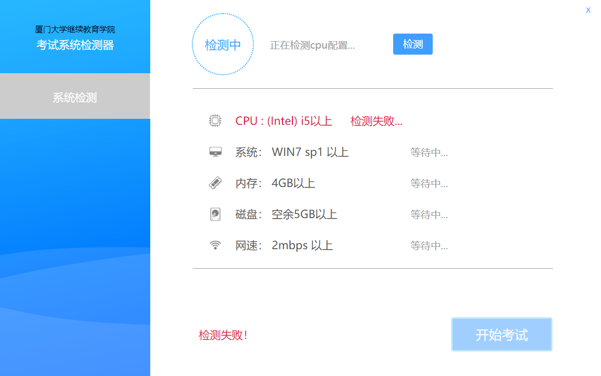Click the 磁盘 空余5GB以上 requirement label
The height and width of the screenshot is (376, 601).
tap(286, 215)
